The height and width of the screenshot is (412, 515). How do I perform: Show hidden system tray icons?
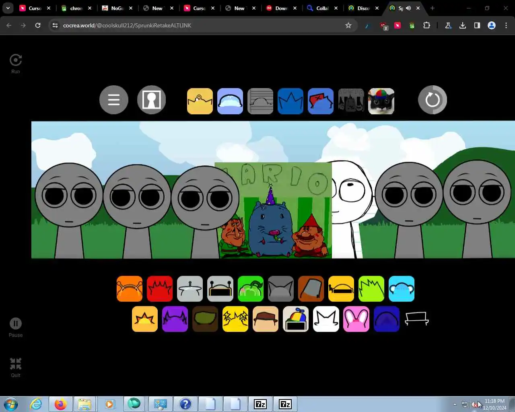(x=455, y=404)
